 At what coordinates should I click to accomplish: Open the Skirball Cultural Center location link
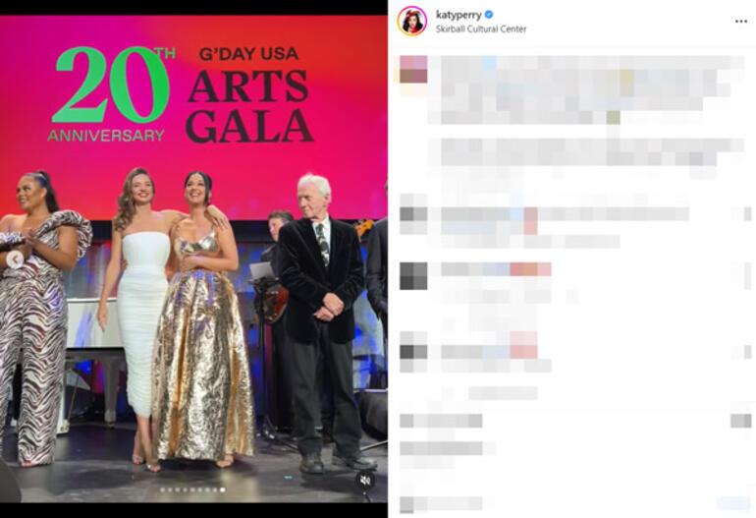481,29
